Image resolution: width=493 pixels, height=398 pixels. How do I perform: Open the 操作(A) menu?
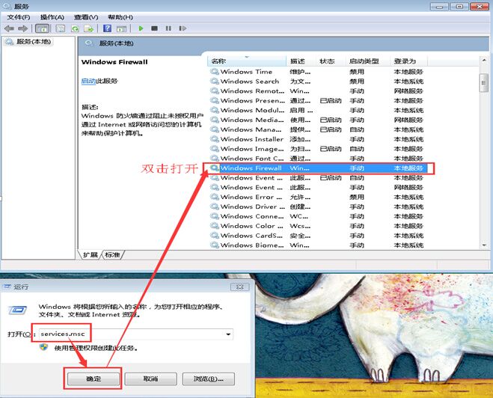click(52, 17)
